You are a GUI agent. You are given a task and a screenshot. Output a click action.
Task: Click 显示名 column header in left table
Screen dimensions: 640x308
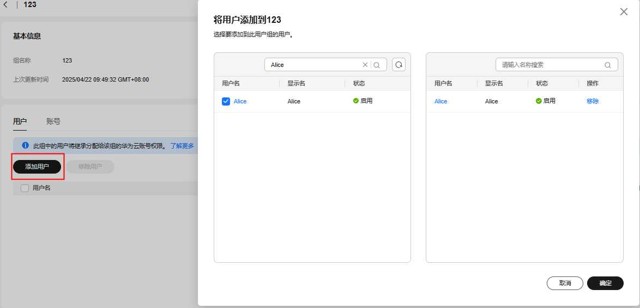[x=297, y=83]
